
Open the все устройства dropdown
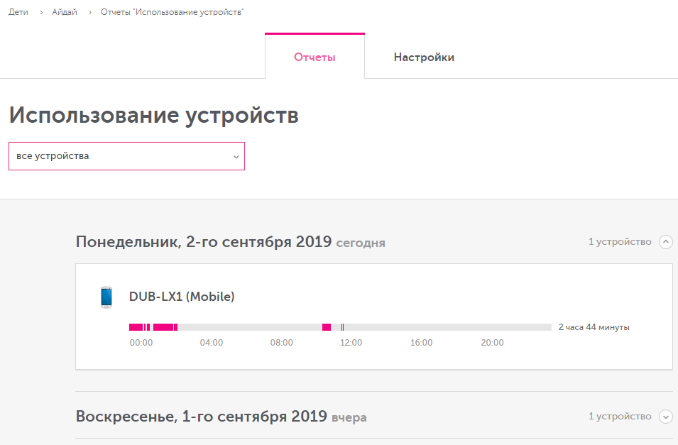tap(126, 156)
